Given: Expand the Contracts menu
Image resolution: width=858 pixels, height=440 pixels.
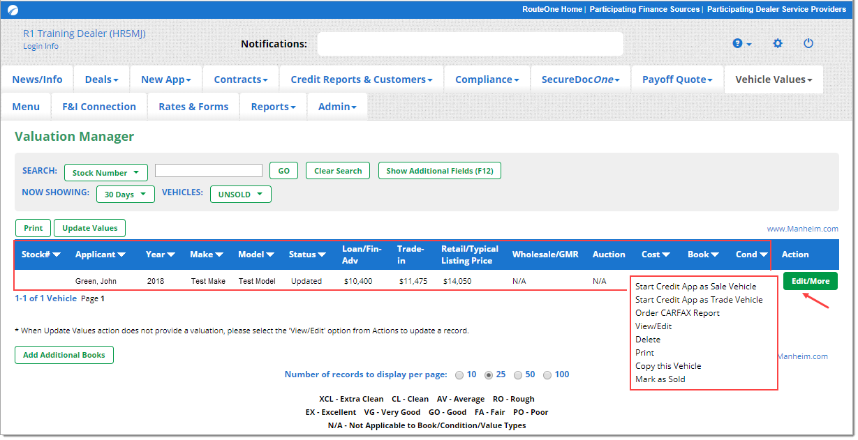Looking at the screenshot, I should click(x=241, y=79).
